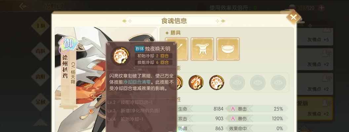
Task: Close the 食魂信息 panel
Action: [x=293, y=17]
